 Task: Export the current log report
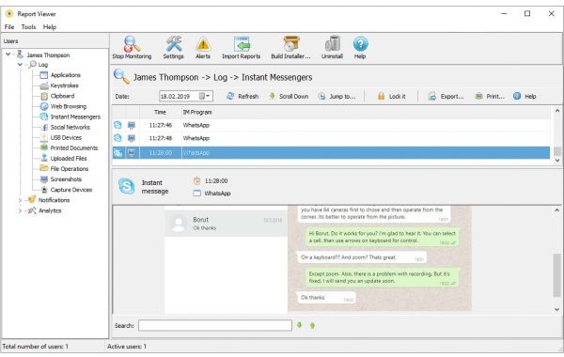[446, 97]
